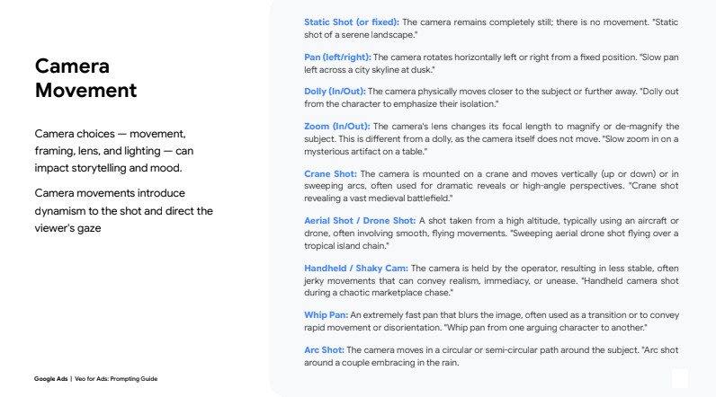This screenshot has width=716, height=397.
Task: Click the white square in the bottom-right corner
Action: click(x=680, y=378)
